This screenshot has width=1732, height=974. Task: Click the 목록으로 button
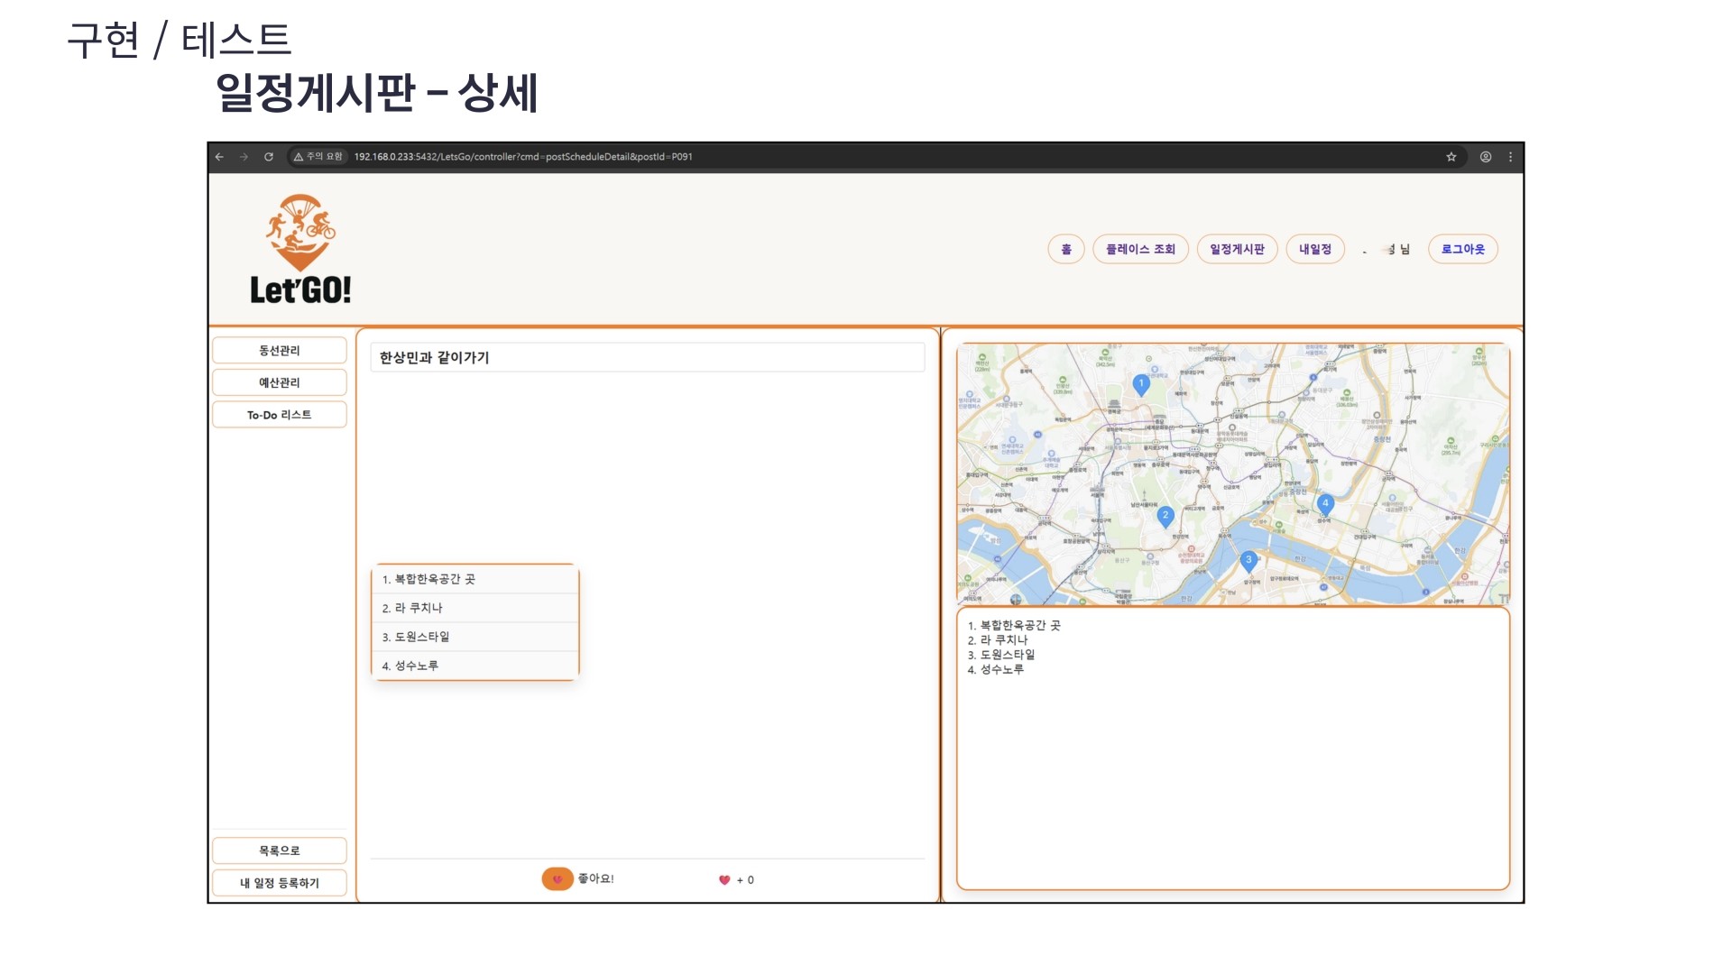click(x=280, y=850)
